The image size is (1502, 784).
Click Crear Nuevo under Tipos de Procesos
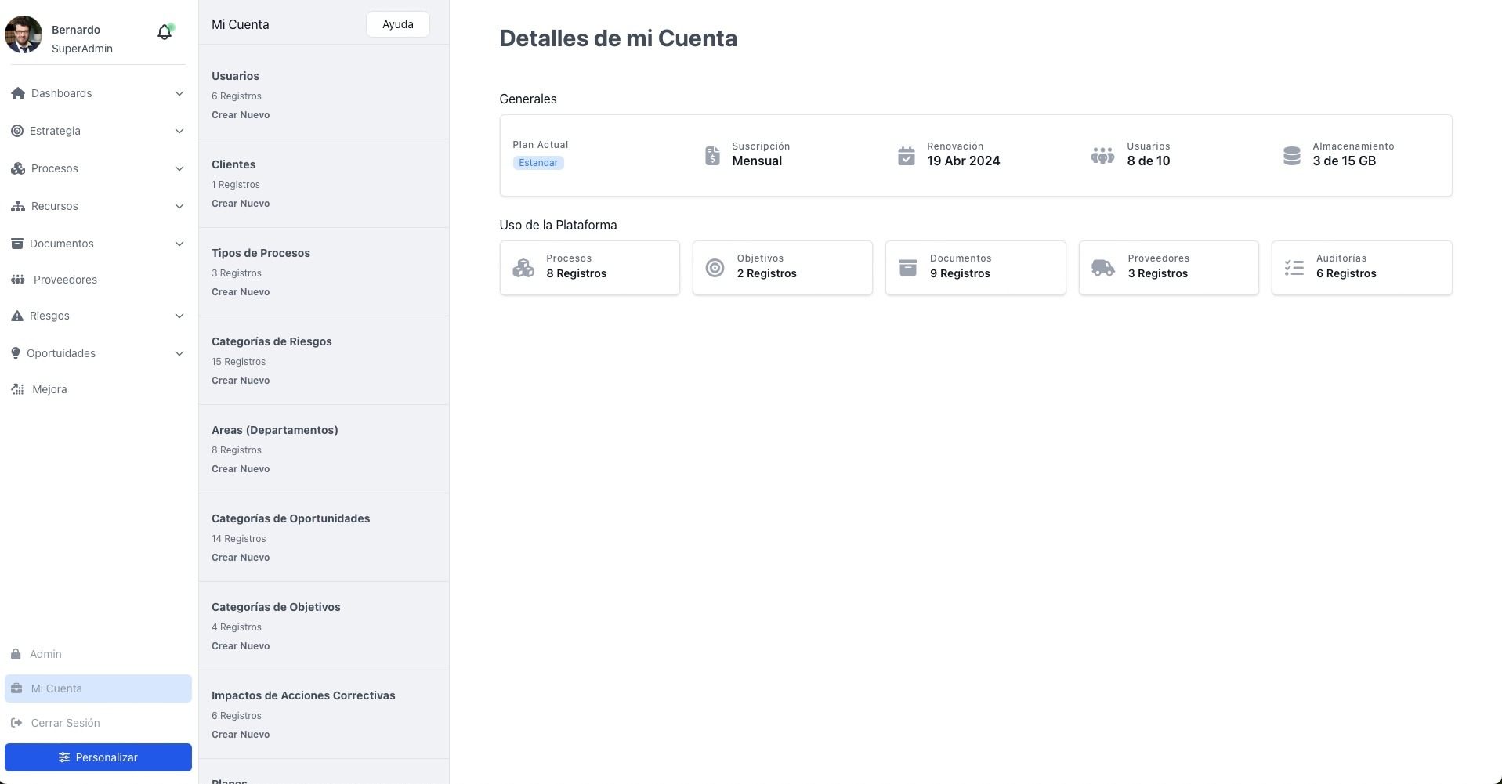point(241,292)
